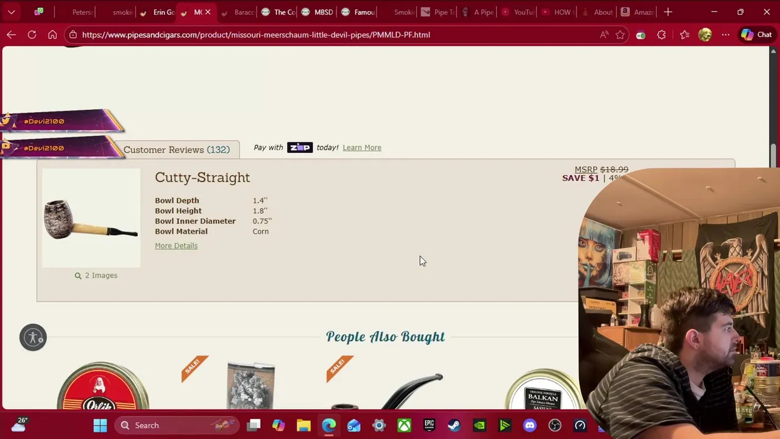View the 2 Images gallery link
The height and width of the screenshot is (439, 780).
point(96,276)
